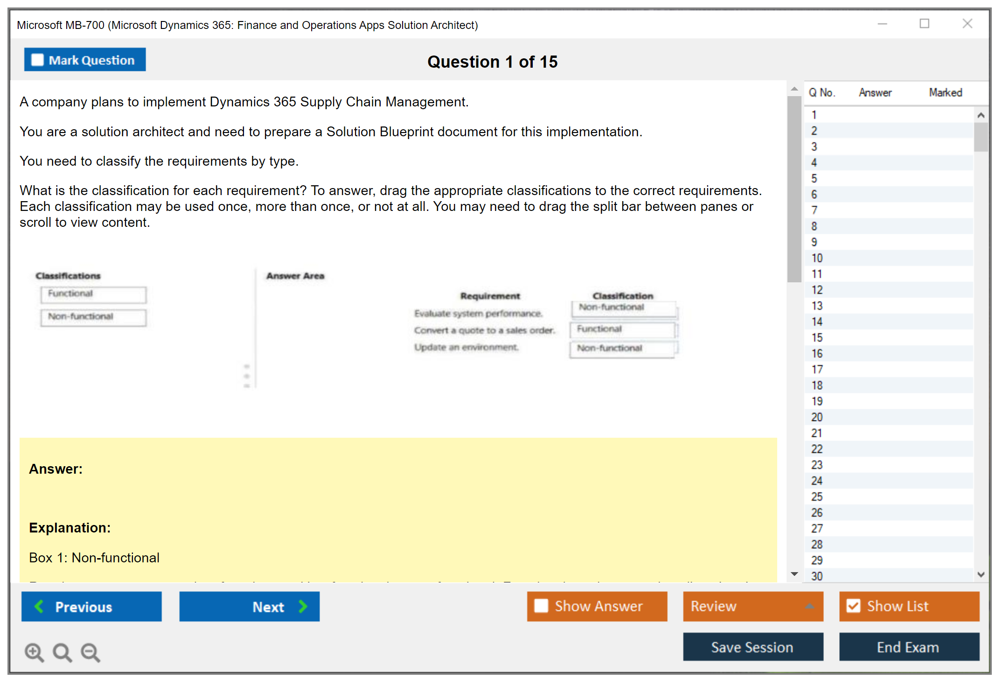
Task: Select question 22 in the list
Action: click(817, 449)
